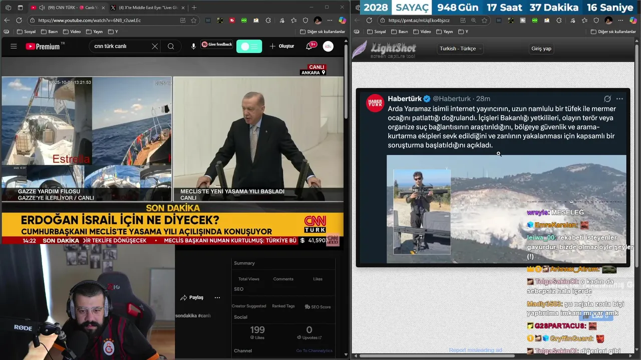The image size is (641, 360).
Task: Open Extensions puzzle icon in left browser
Action: [x=268, y=20]
